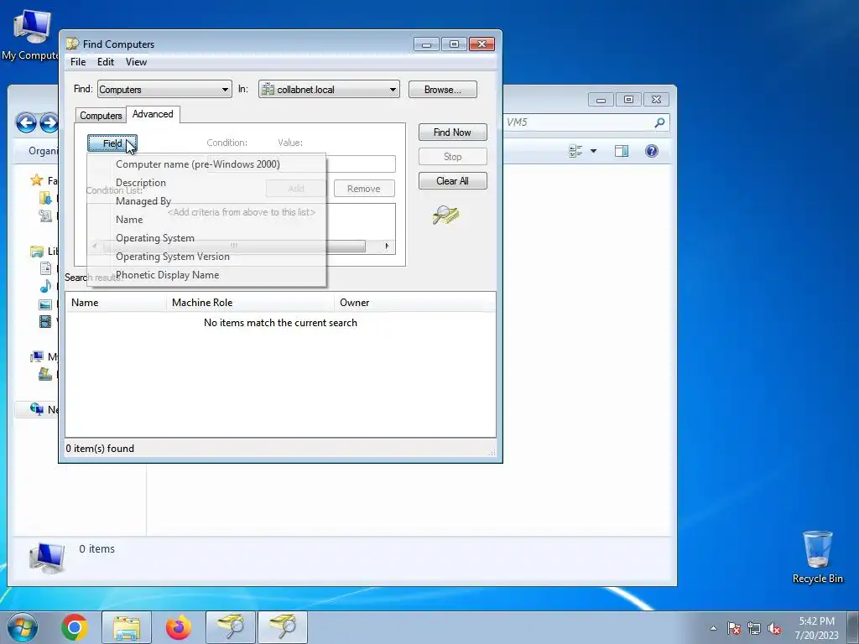Click muted volume tray icon
859x644 pixels.
pyautogui.click(x=774, y=628)
